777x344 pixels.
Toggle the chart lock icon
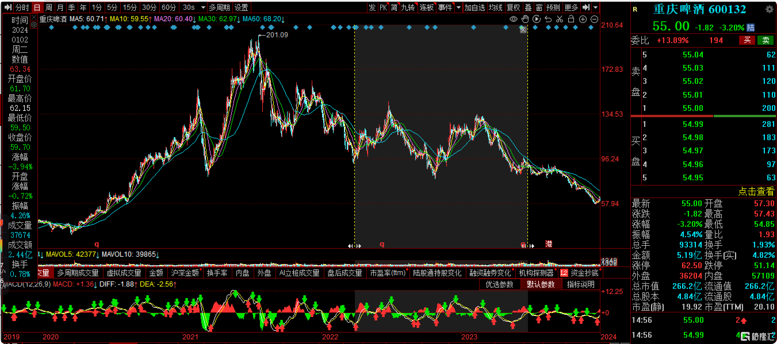(x=571, y=19)
